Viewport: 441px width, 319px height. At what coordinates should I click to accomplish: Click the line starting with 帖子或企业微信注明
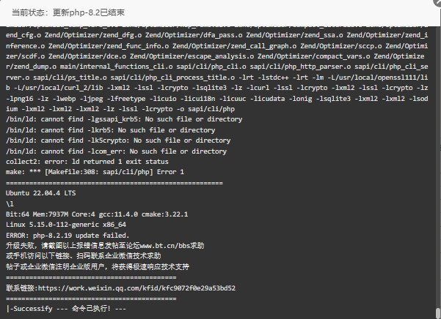[98, 266]
